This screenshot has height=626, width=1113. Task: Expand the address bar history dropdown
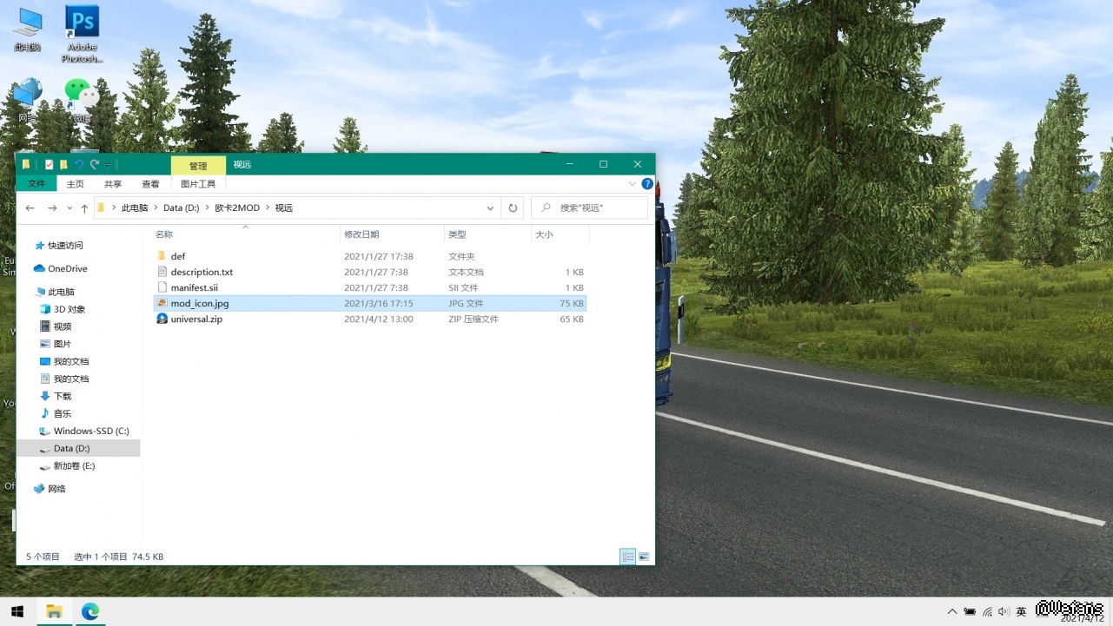pos(490,208)
